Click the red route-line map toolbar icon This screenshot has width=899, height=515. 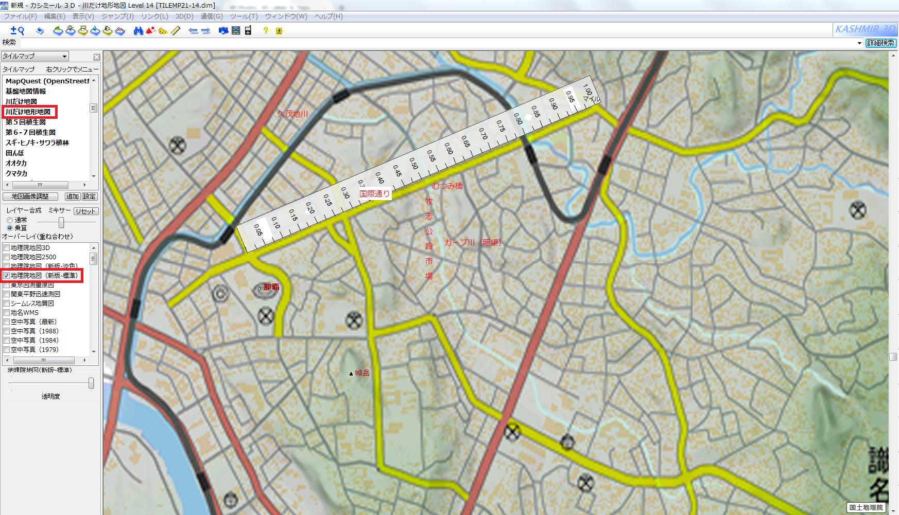tap(120, 31)
